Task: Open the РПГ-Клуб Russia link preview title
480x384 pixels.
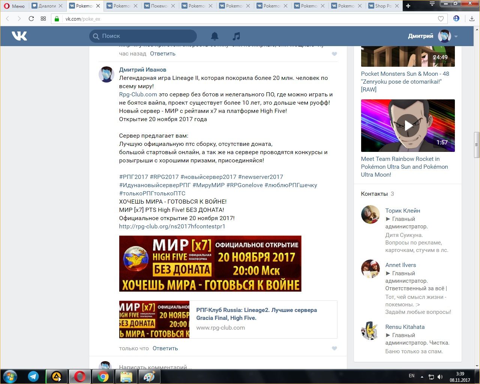Action: (256, 314)
